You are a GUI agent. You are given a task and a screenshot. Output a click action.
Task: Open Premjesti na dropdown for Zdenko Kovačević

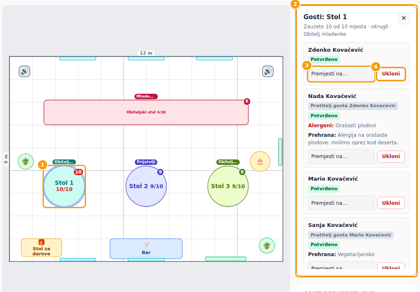click(341, 74)
